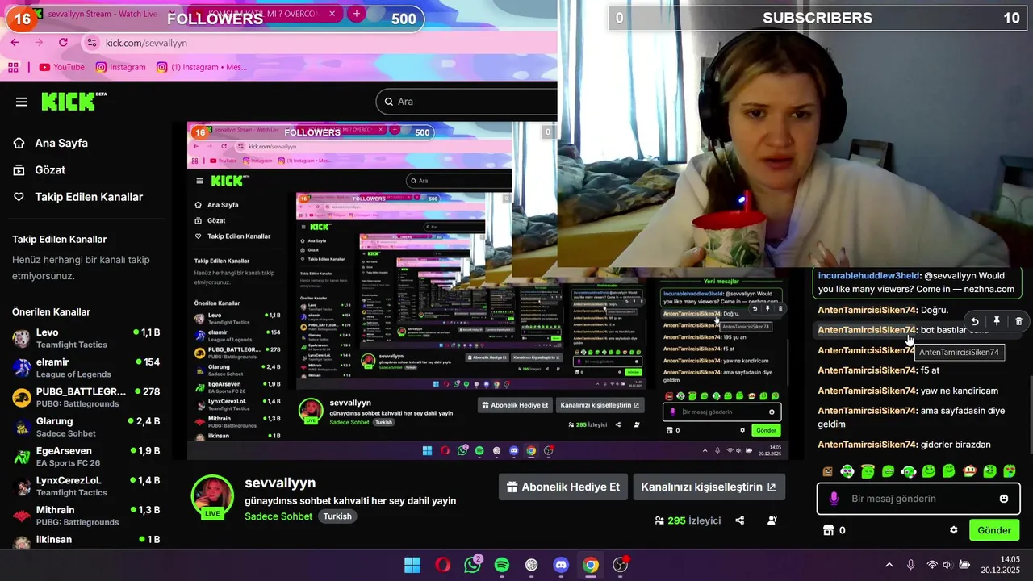Open chat settings gear icon
The height and width of the screenshot is (581, 1033).
tap(954, 530)
